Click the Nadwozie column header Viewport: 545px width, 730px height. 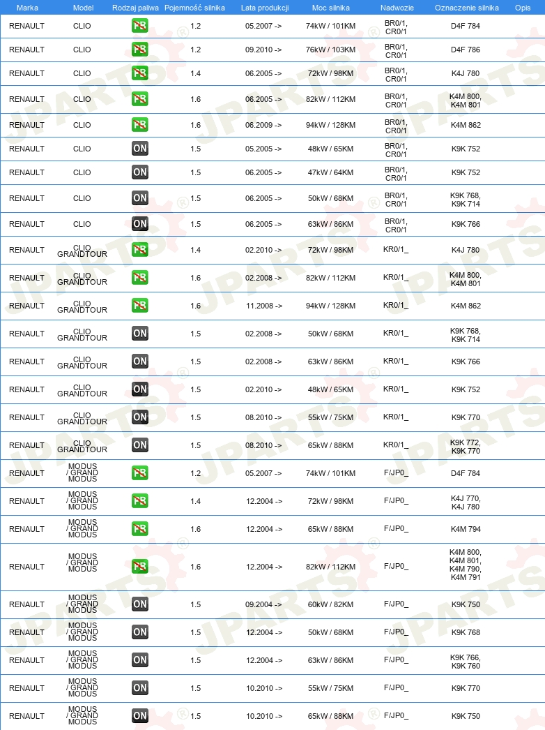pyautogui.click(x=397, y=8)
